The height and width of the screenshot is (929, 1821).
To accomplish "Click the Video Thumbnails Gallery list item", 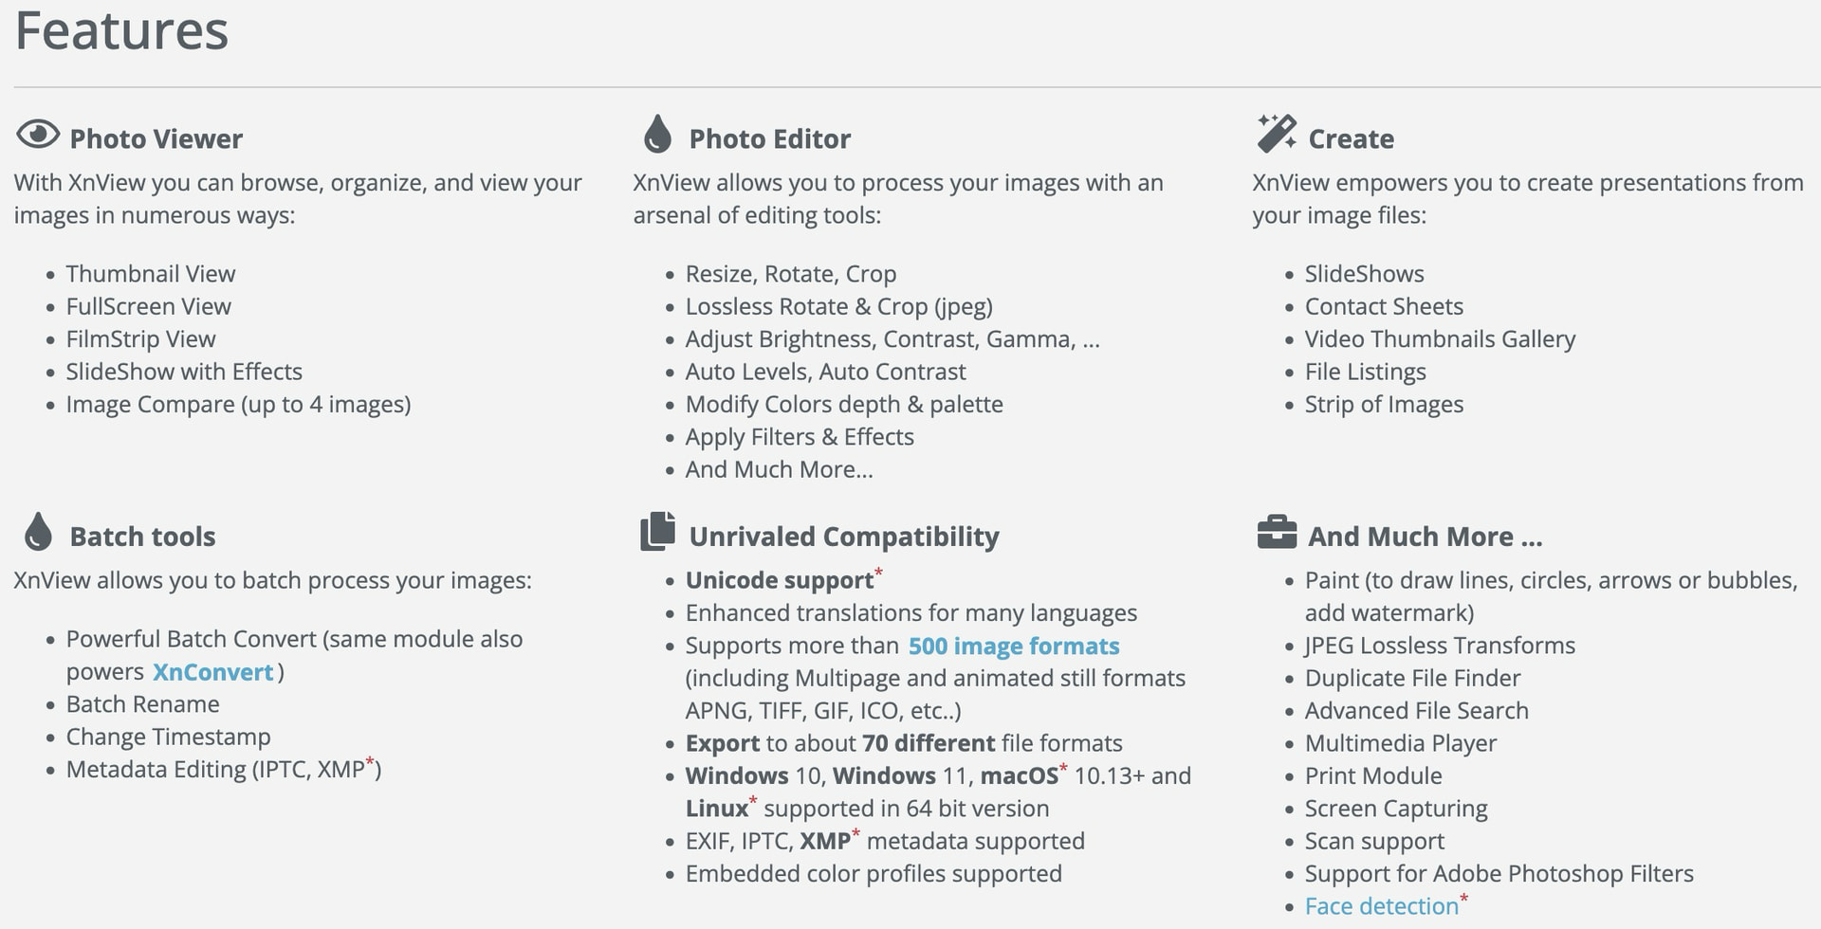I will [x=1440, y=339].
